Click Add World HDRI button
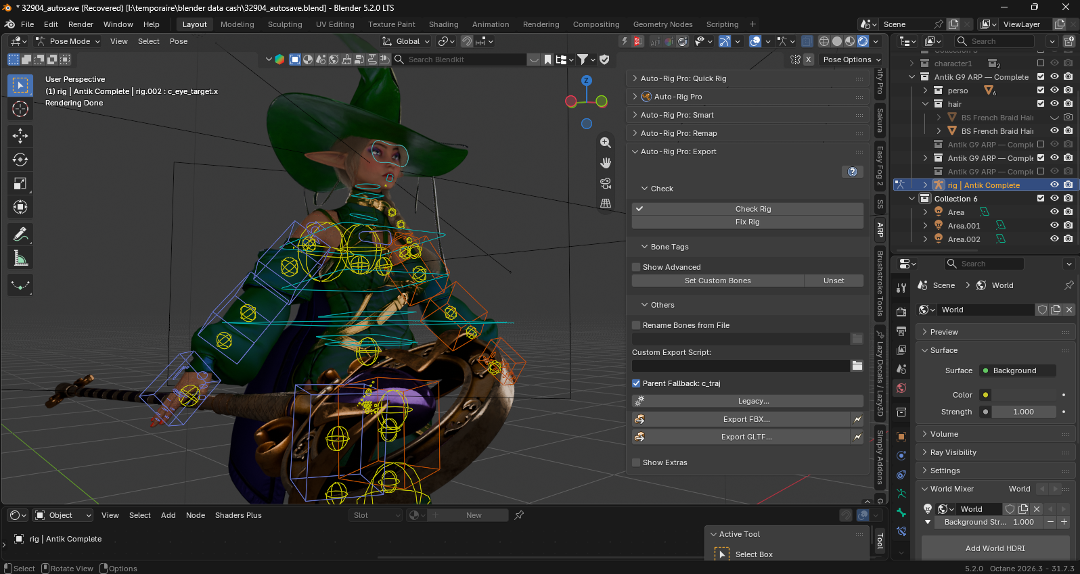The width and height of the screenshot is (1080, 574). [x=995, y=548]
